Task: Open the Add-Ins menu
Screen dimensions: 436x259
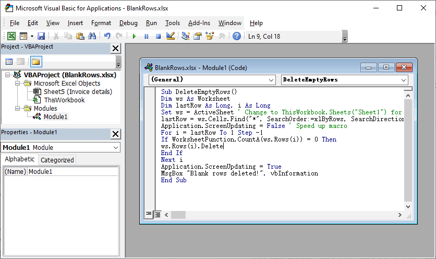Action: click(x=199, y=23)
